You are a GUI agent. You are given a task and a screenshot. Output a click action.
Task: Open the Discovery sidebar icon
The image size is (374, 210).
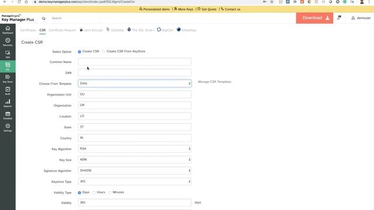point(8,42)
